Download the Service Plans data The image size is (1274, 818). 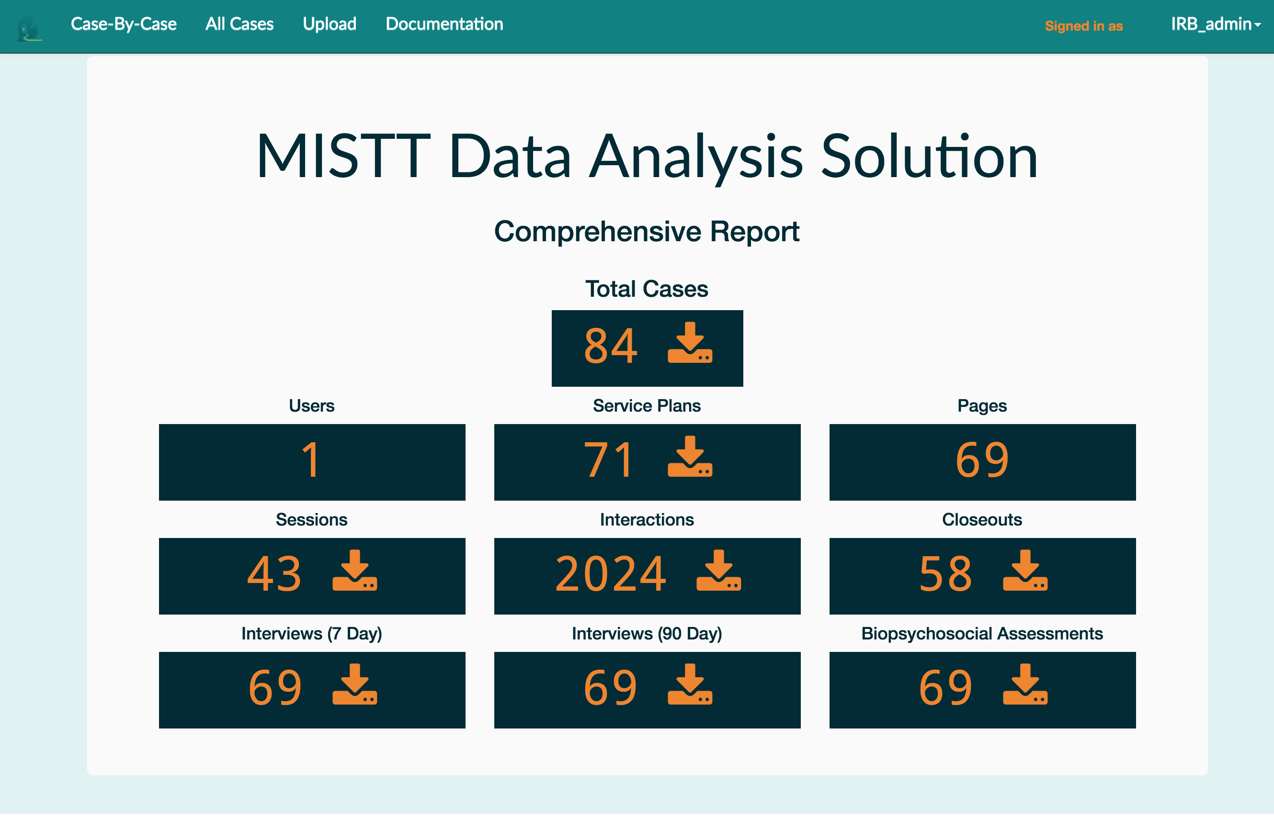(x=690, y=457)
